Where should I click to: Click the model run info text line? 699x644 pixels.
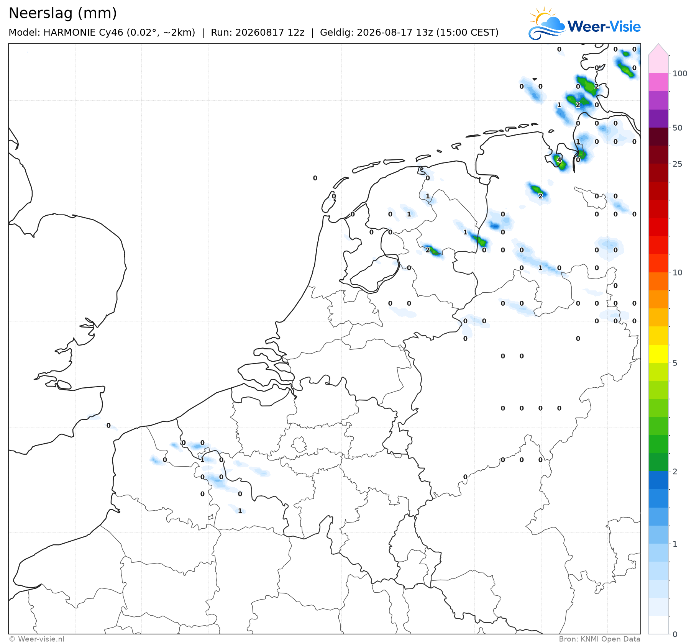click(253, 32)
